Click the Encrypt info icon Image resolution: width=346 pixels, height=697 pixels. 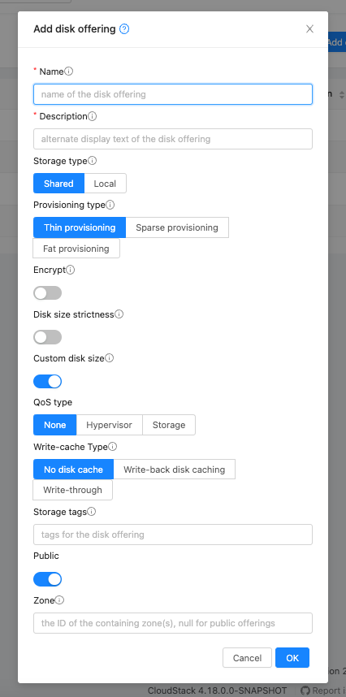click(71, 270)
